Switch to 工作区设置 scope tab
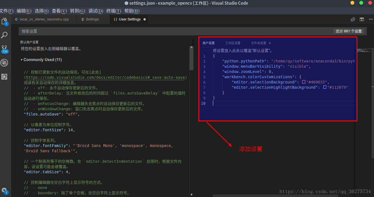 (x=233, y=43)
